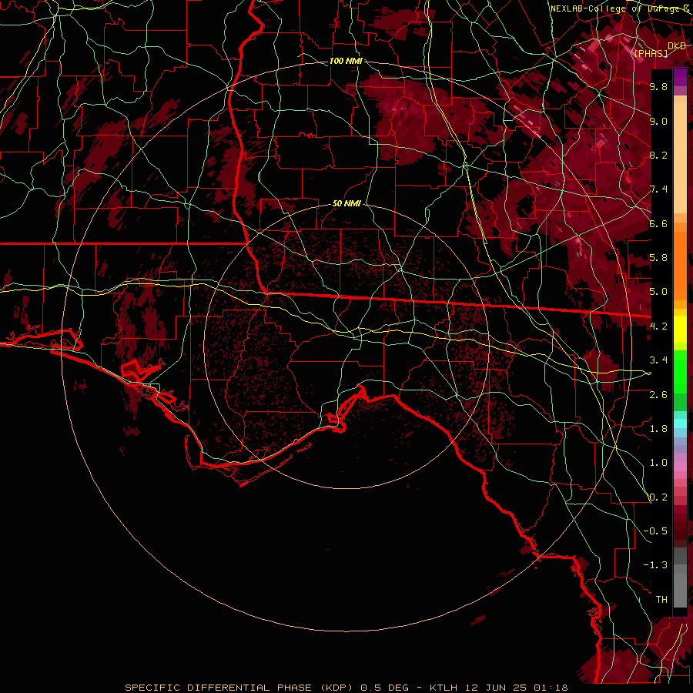This screenshot has width=693, height=693.
Task: Click the 9.8 value on the color scale
Action: point(658,86)
